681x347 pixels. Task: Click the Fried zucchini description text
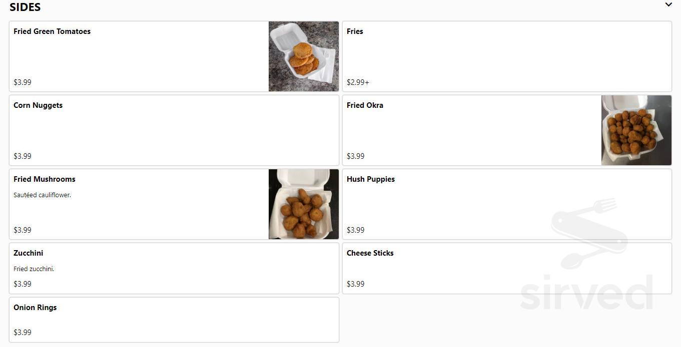[x=34, y=269]
